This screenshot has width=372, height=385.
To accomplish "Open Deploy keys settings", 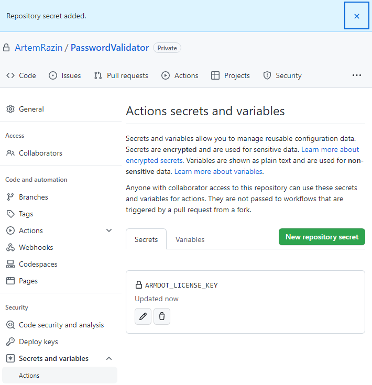I will pos(38,342).
